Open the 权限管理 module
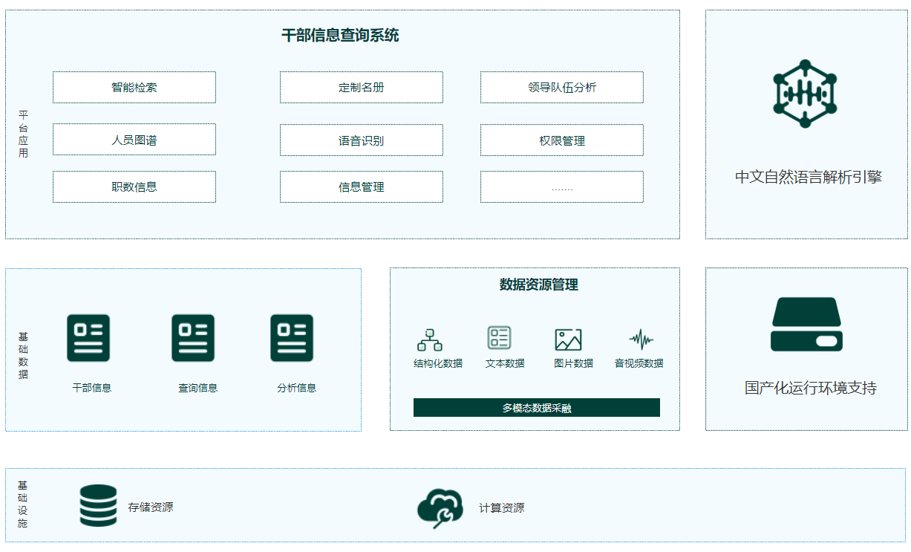 562,140
